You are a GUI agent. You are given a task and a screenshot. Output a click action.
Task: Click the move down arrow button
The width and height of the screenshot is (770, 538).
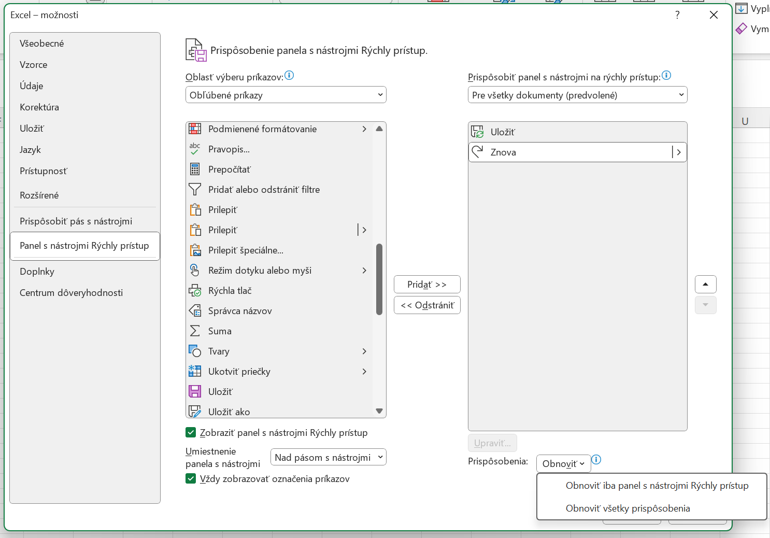tap(706, 305)
